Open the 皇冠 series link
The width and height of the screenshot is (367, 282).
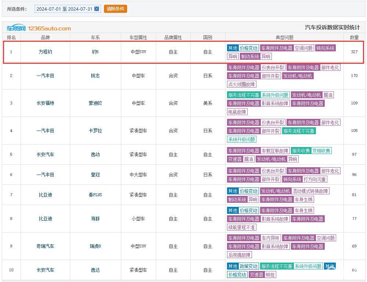pyautogui.click(x=95, y=175)
